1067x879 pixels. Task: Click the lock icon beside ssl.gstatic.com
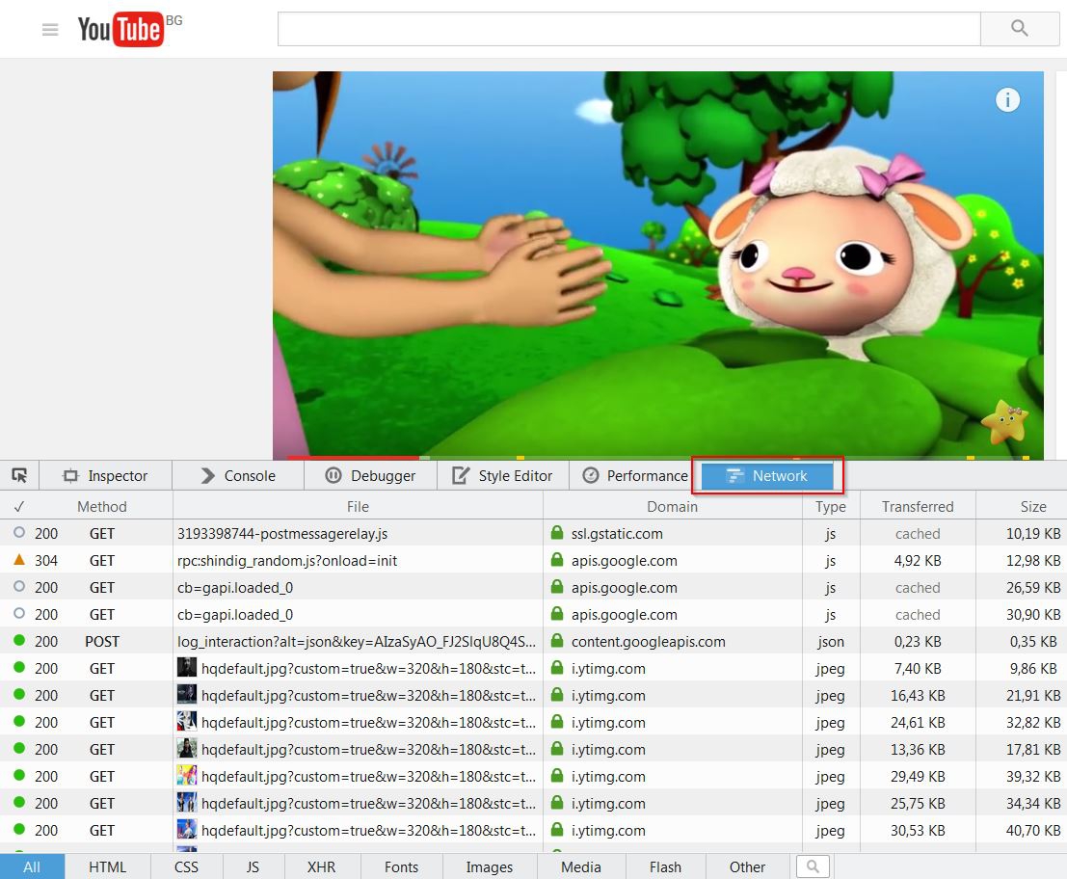pos(557,533)
